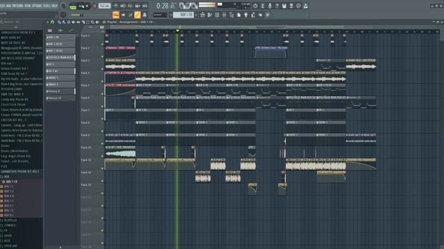This screenshot has height=249, width=444.
Task: Toggle the browser toolbar icon
Action: (232, 15)
